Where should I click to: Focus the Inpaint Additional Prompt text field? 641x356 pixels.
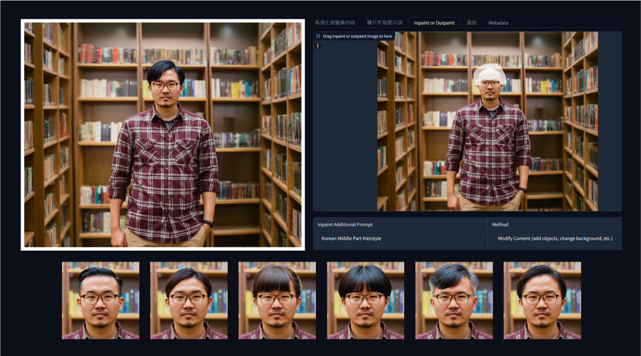(400, 239)
